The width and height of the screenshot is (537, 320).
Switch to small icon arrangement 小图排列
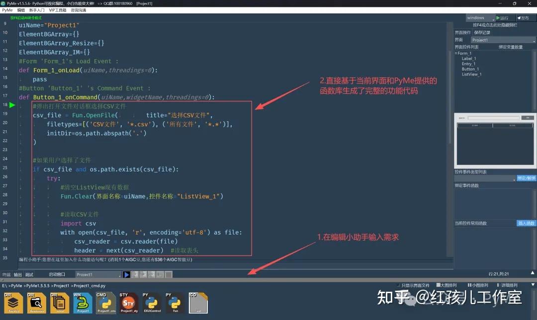(x=478, y=285)
